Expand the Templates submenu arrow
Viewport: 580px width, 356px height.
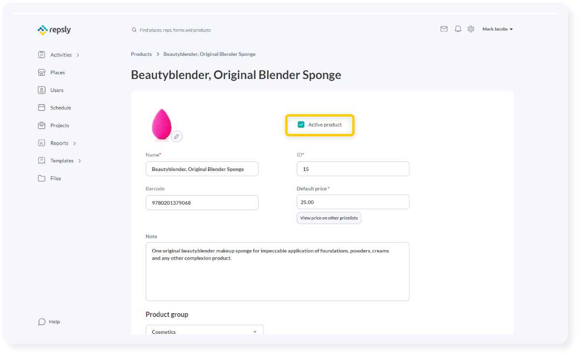point(80,161)
